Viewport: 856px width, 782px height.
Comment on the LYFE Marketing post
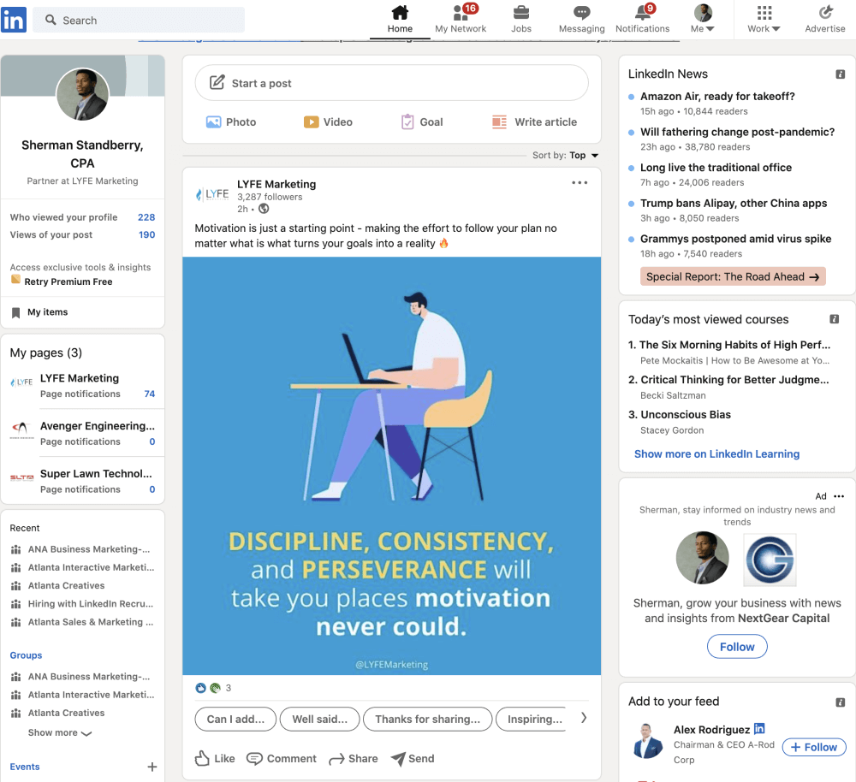click(x=281, y=759)
